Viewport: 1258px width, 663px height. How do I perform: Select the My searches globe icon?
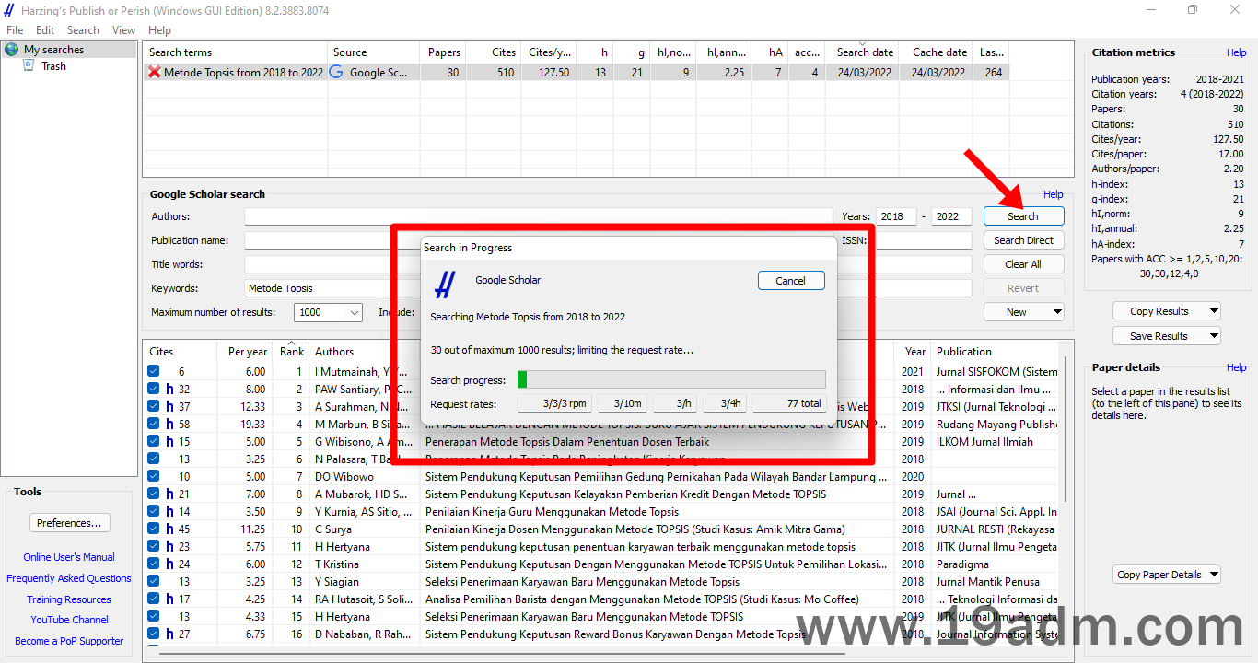pos(12,50)
